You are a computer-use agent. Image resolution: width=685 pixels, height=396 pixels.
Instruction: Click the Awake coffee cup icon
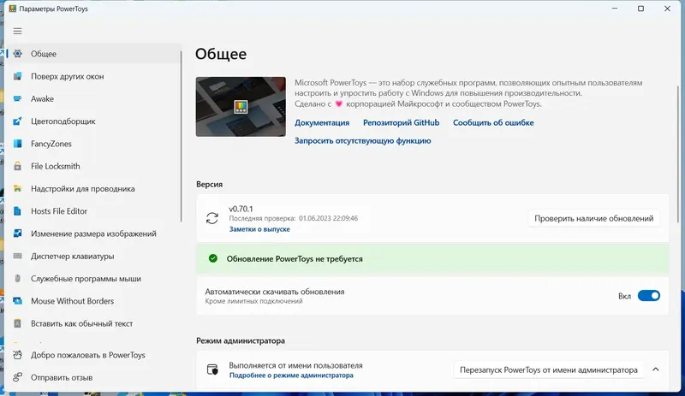tap(17, 98)
